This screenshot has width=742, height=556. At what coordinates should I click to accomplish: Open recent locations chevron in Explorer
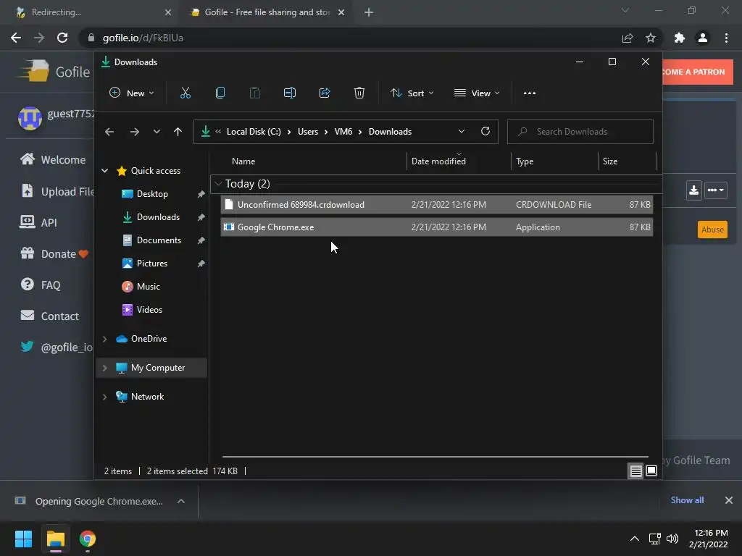[157, 132]
